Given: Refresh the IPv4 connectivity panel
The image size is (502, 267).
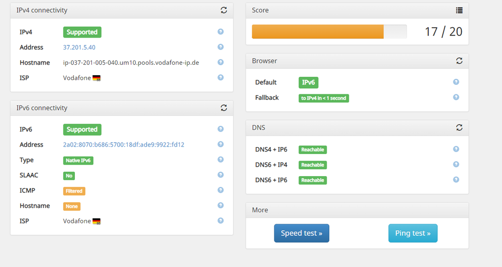Looking at the screenshot, I should click(x=224, y=10).
